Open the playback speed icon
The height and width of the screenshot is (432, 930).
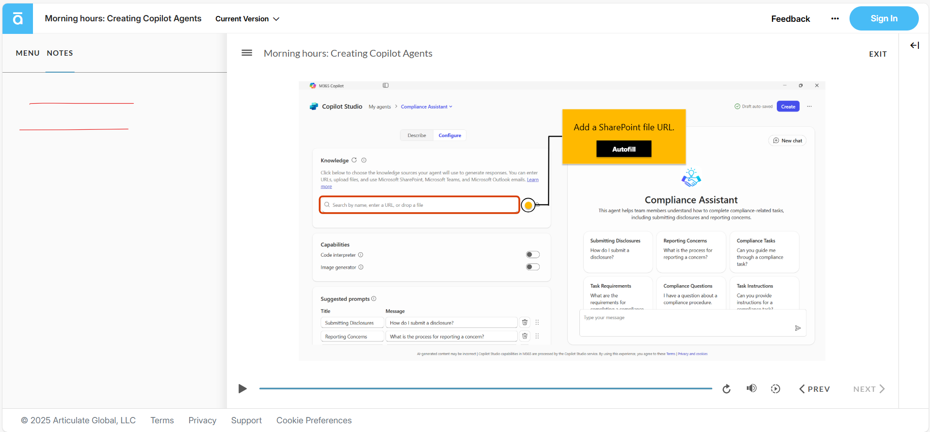click(x=775, y=389)
